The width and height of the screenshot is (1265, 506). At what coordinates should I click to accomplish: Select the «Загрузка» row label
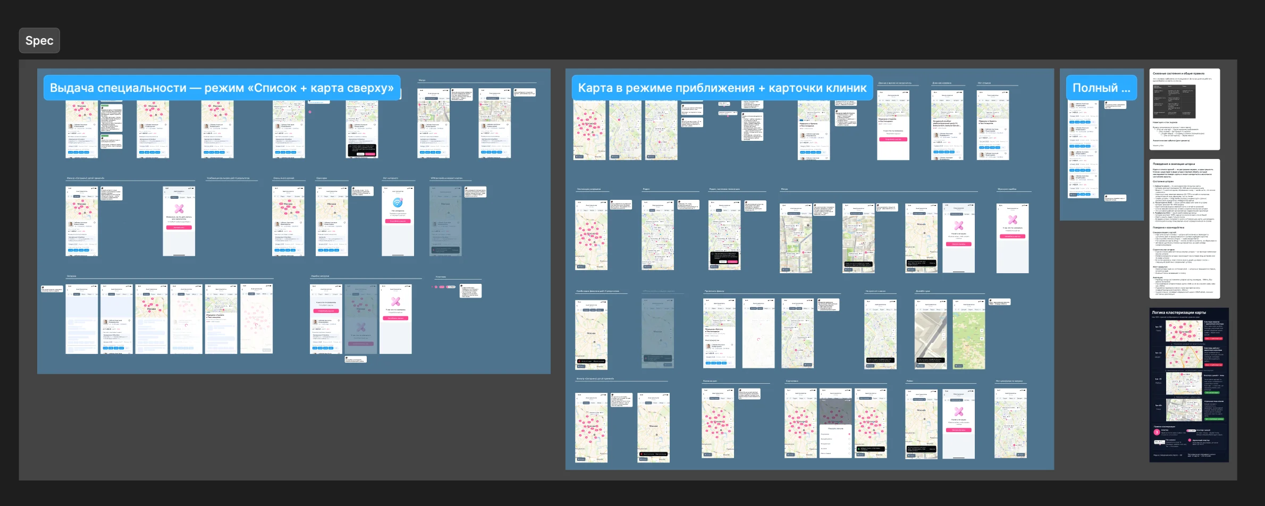coord(72,276)
